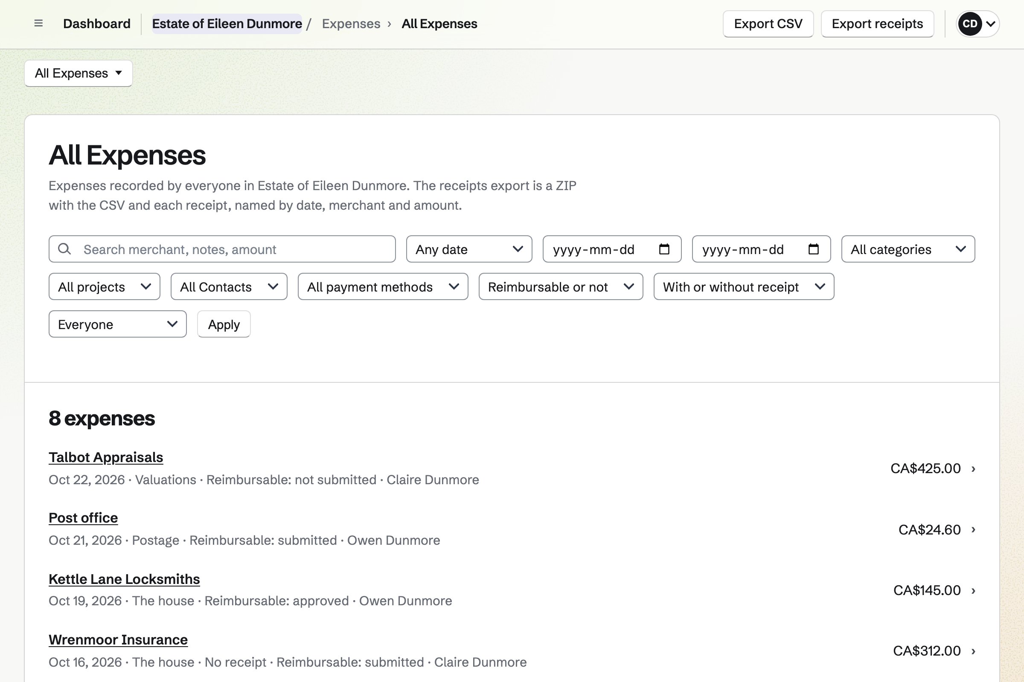Open With or without receipt filter

(744, 286)
